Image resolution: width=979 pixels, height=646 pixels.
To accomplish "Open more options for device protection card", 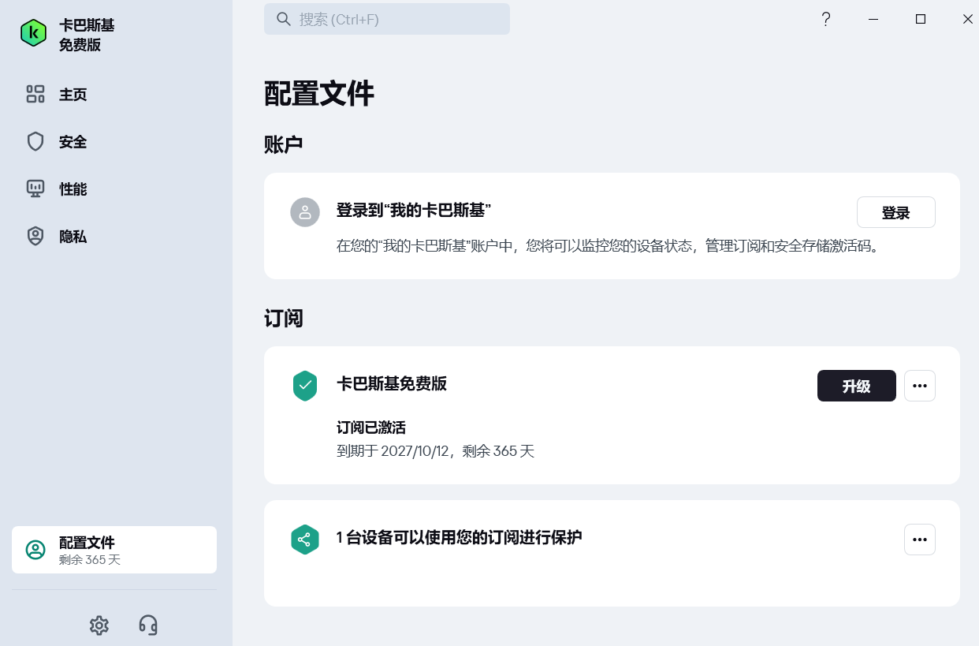I will (920, 540).
